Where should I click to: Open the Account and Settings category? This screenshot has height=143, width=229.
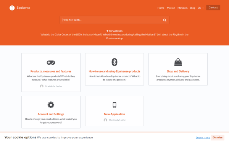51,114
